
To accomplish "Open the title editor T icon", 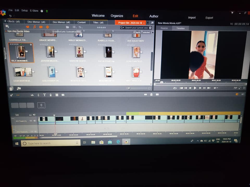I will coord(45,95).
